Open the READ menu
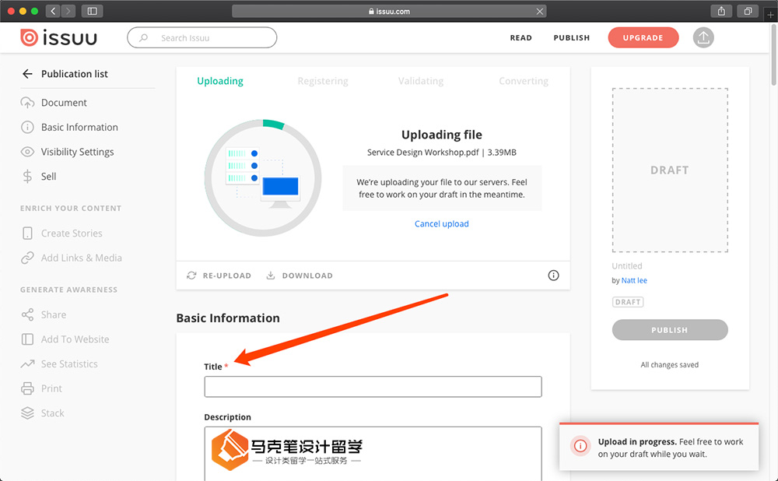 click(x=520, y=37)
